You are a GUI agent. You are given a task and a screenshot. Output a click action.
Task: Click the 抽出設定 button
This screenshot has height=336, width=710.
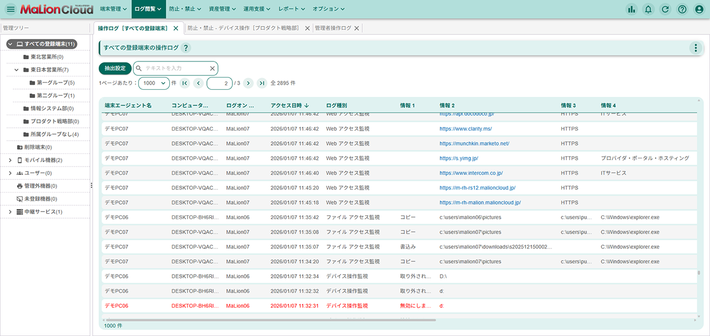point(115,69)
